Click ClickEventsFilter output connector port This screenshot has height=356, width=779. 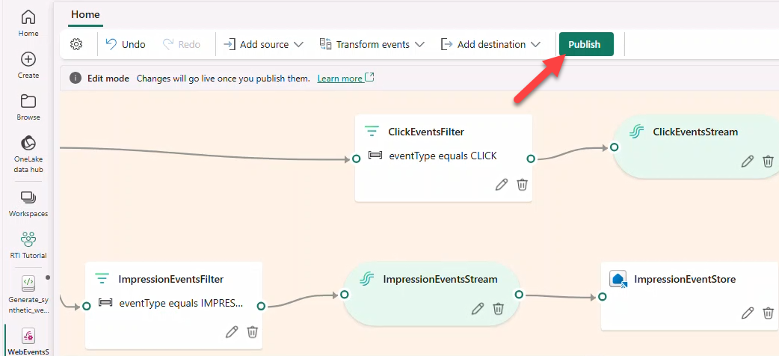[x=531, y=159]
